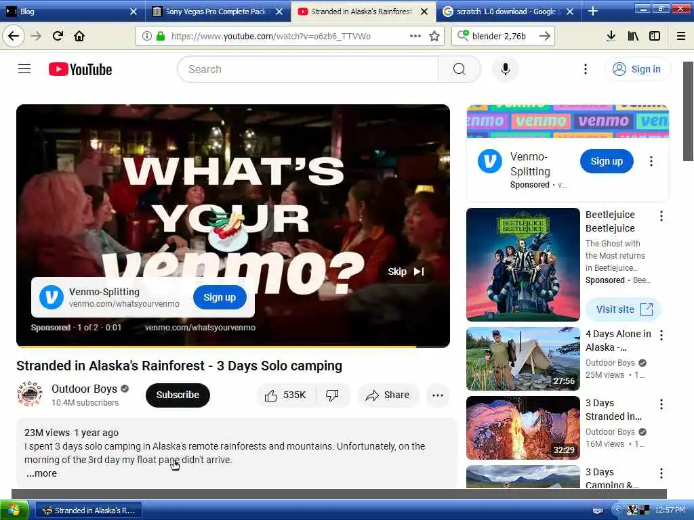Close the scratch 1.0 download tab
The height and width of the screenshot is (520, 694).
click(570, 12)
